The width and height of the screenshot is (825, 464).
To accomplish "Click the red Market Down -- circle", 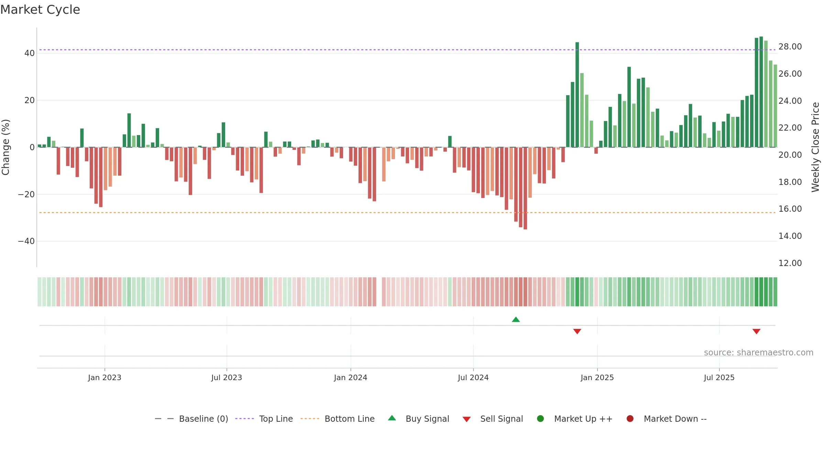I will click(630, 419).
